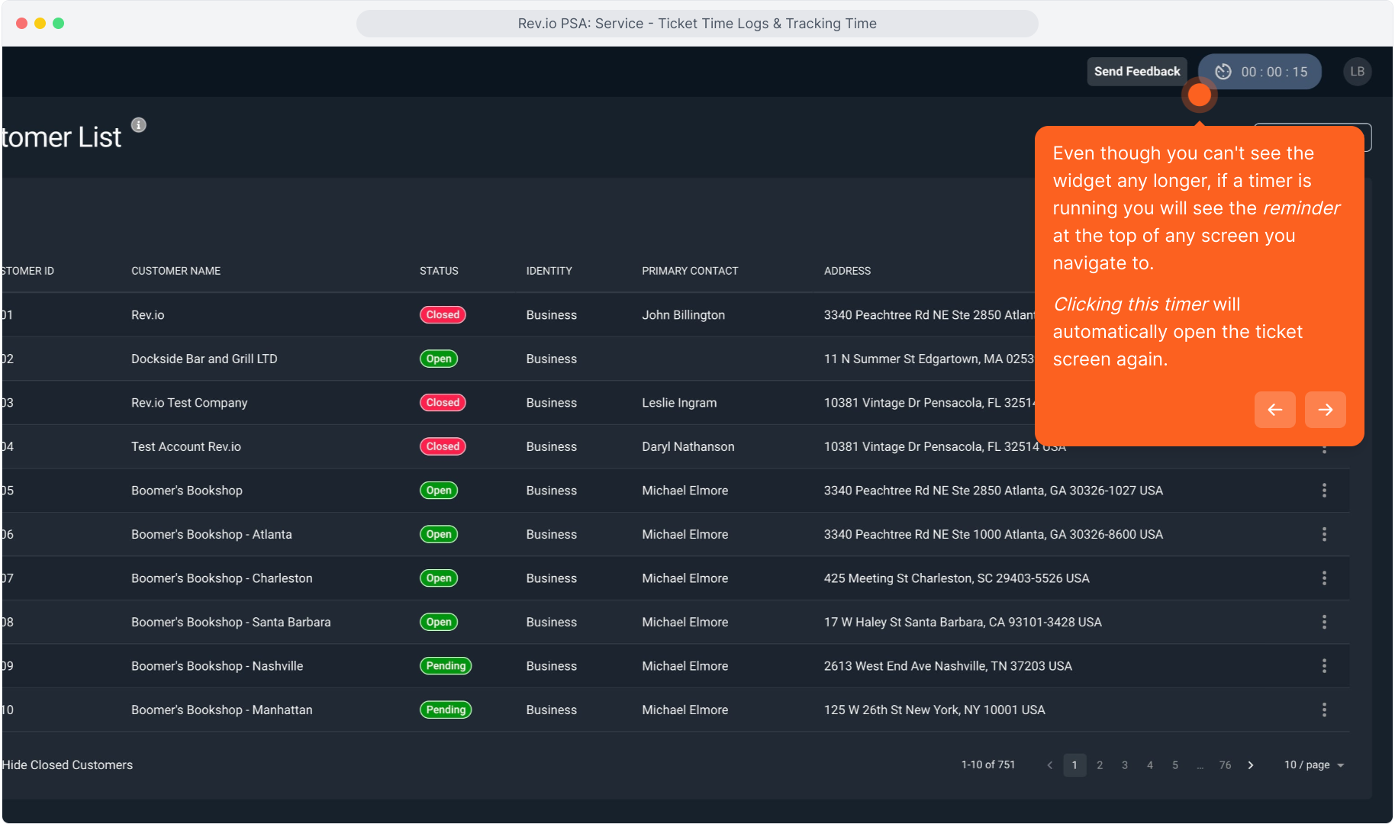
Task: Expand the 10 / page size dropdown
Action: (x=1313, y=764)
